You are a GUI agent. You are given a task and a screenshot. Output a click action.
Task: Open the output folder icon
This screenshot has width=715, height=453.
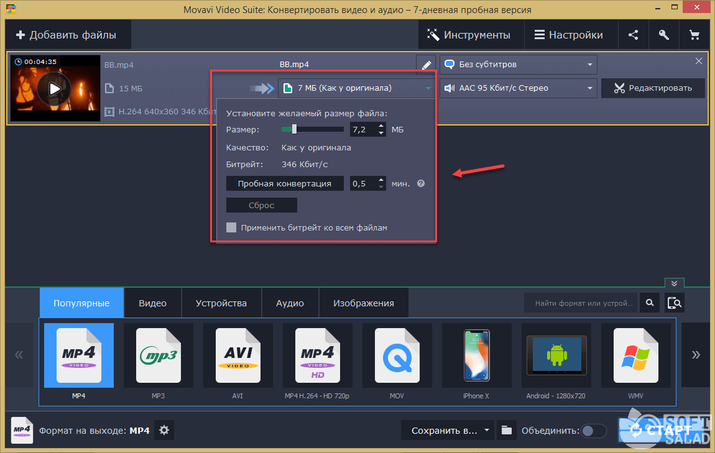(x=507, y=430)
